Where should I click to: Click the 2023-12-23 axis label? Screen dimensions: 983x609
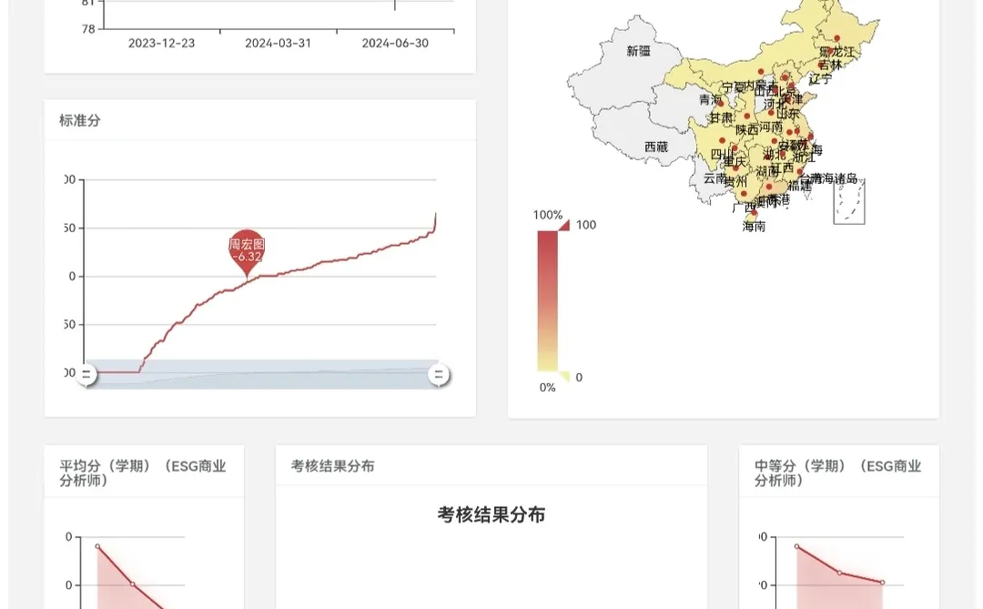click(161, 44)
